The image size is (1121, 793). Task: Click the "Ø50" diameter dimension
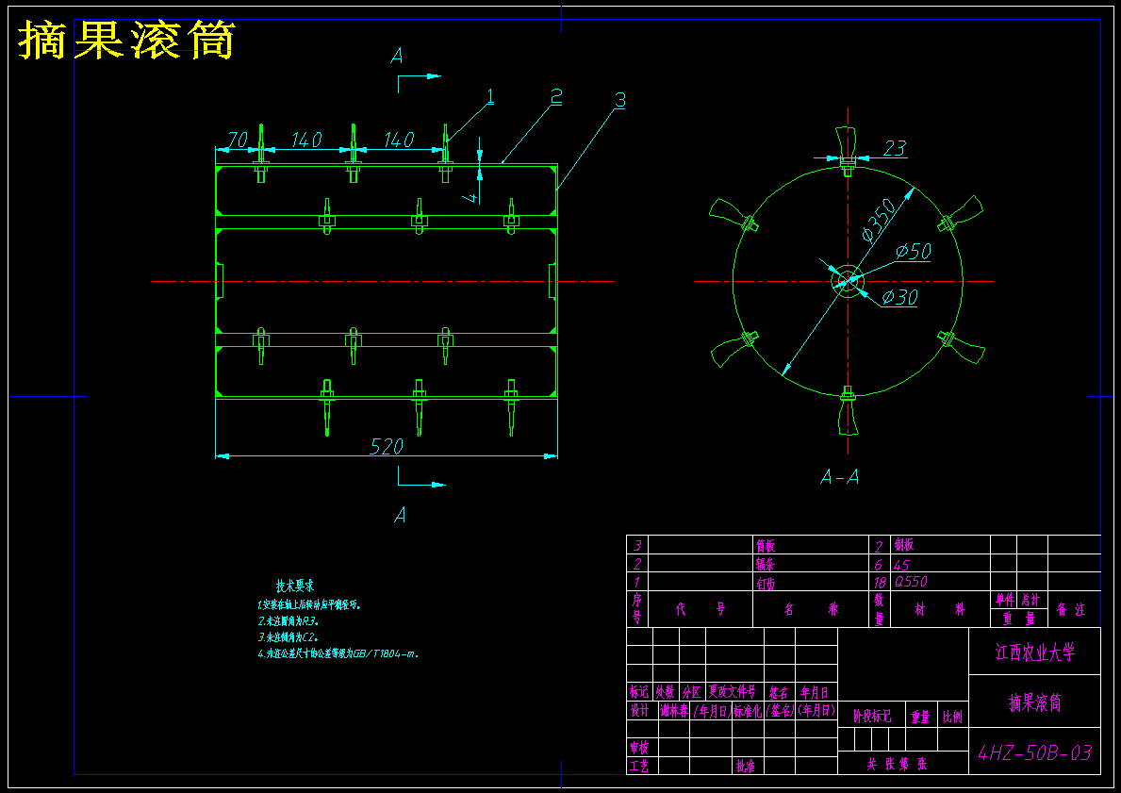914,251
